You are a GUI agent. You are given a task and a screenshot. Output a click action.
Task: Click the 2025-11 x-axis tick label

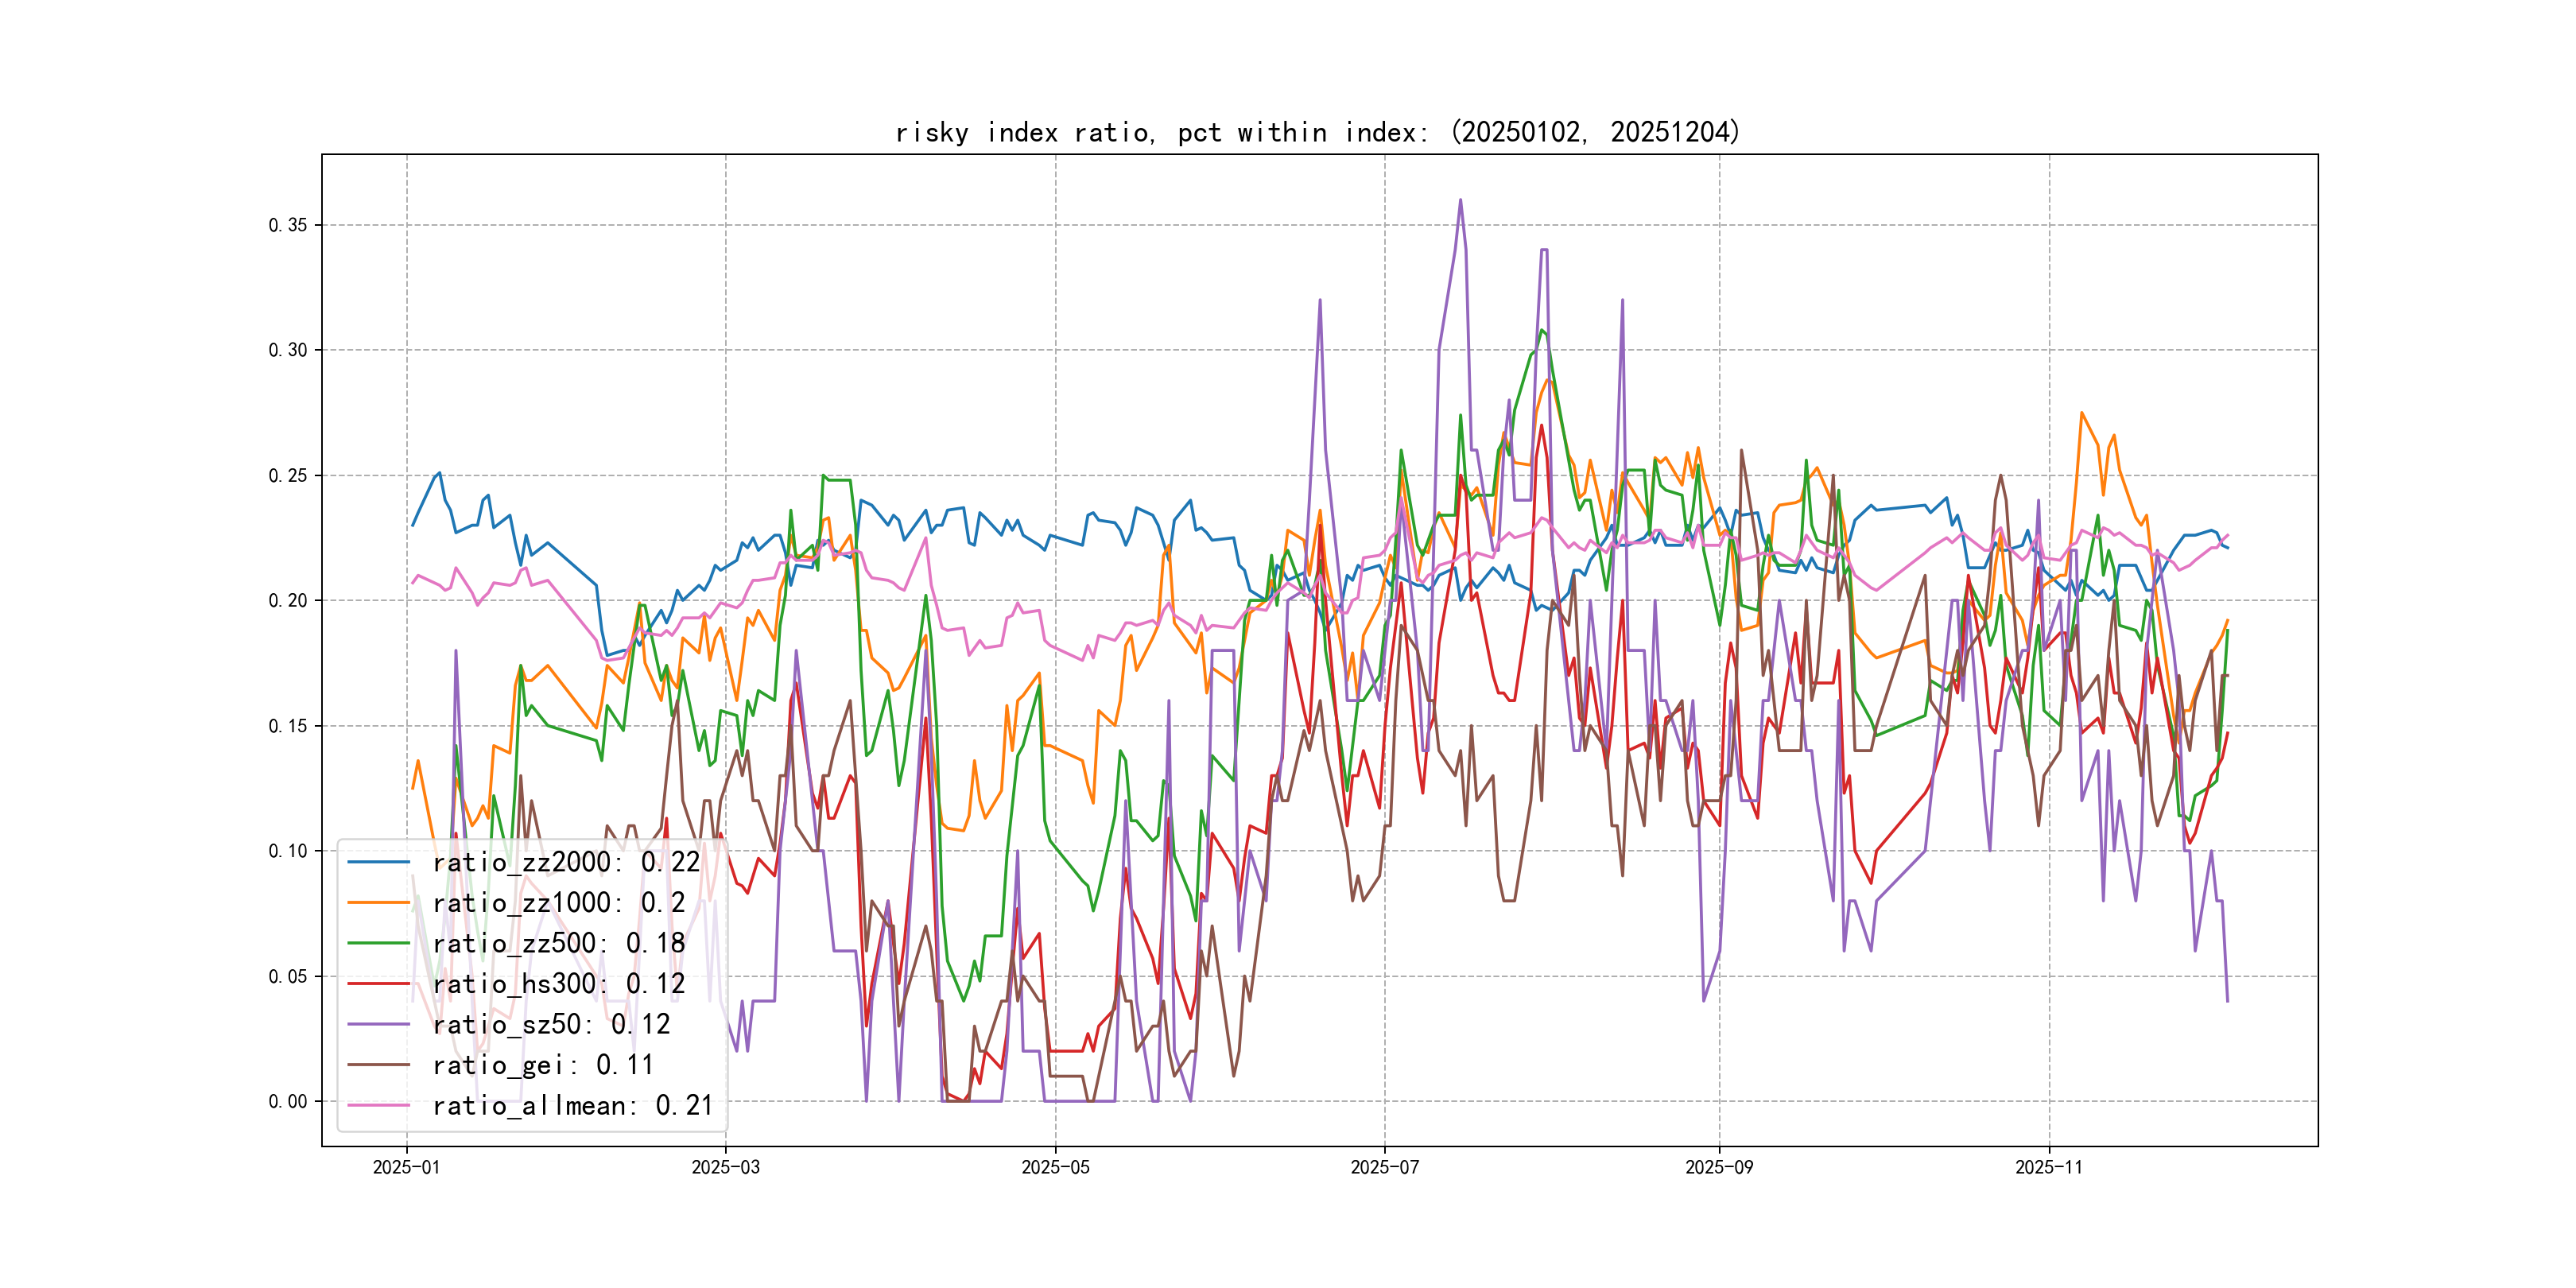coord(2048,1167)
